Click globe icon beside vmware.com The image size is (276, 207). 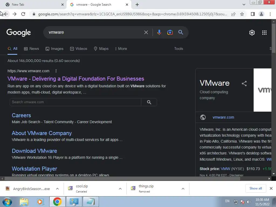click(203, 117)
